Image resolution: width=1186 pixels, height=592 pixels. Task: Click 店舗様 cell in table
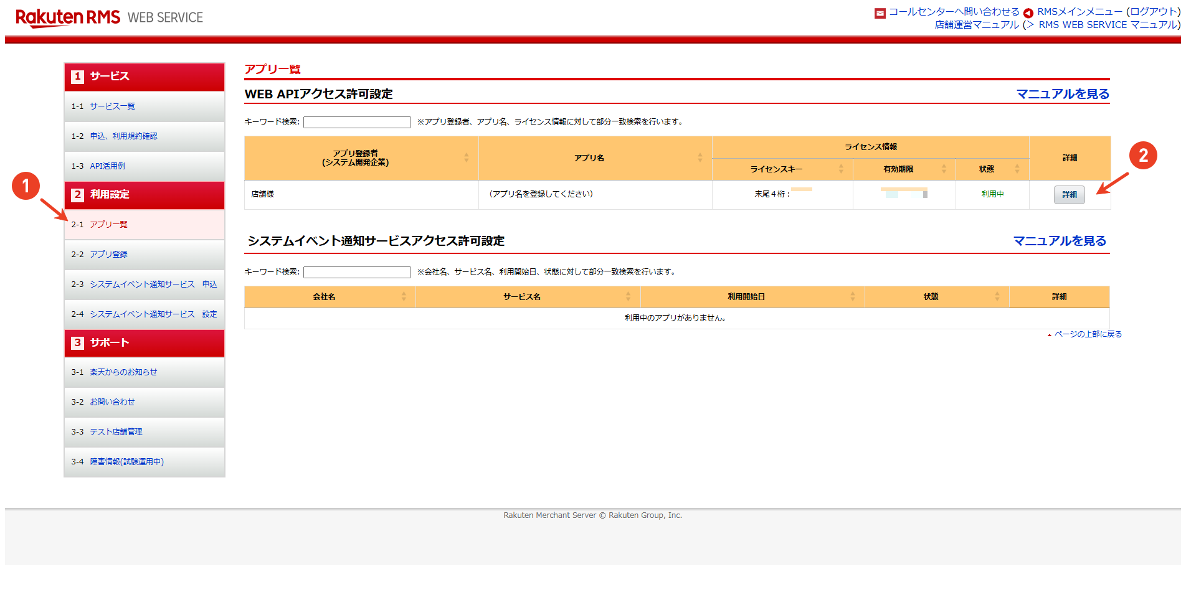(x=361, y=194)
